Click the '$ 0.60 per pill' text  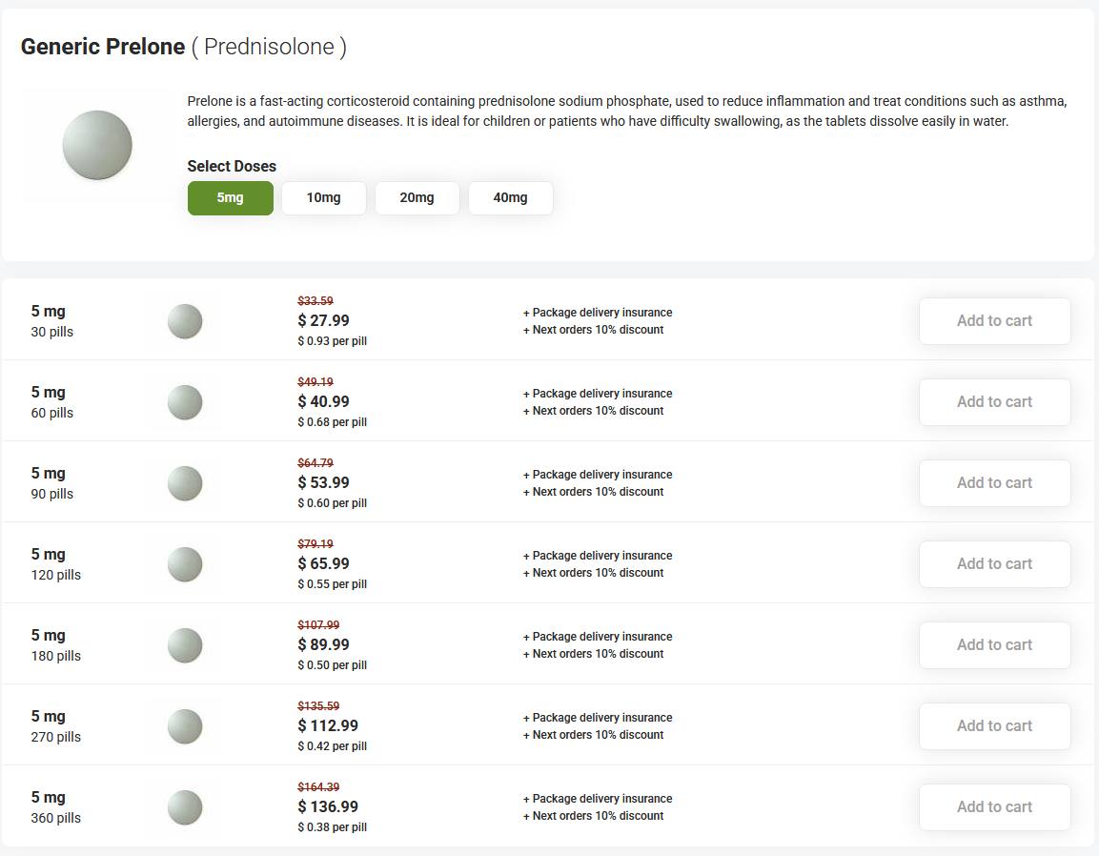[x=333, y=502]
